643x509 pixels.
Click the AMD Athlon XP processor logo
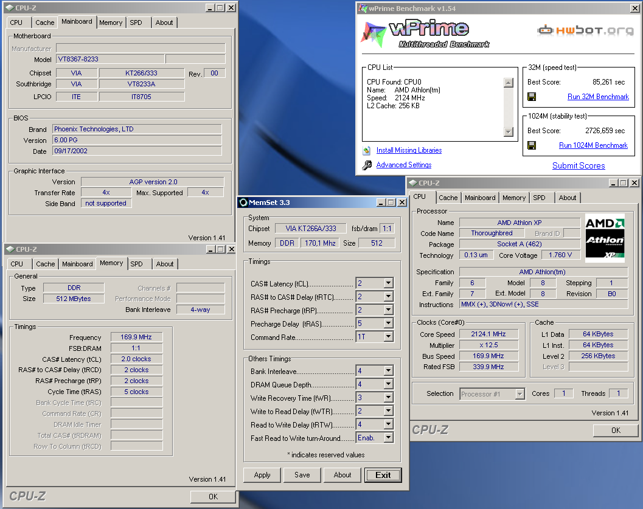605,238
